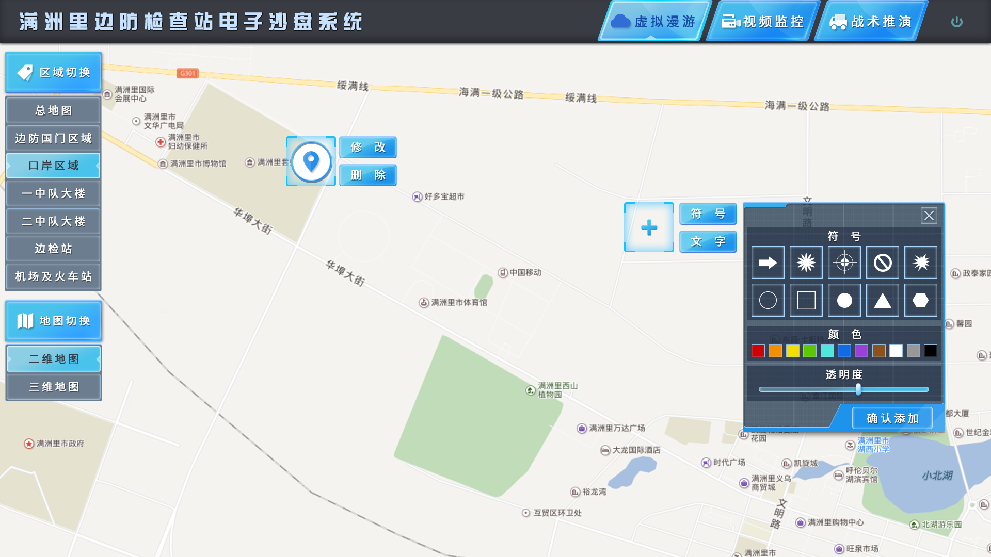Screen dimensions: 991x557
Task: Select the sixteen-point starburst symbol
Action: pyautogui.click(x=806, y=263)
